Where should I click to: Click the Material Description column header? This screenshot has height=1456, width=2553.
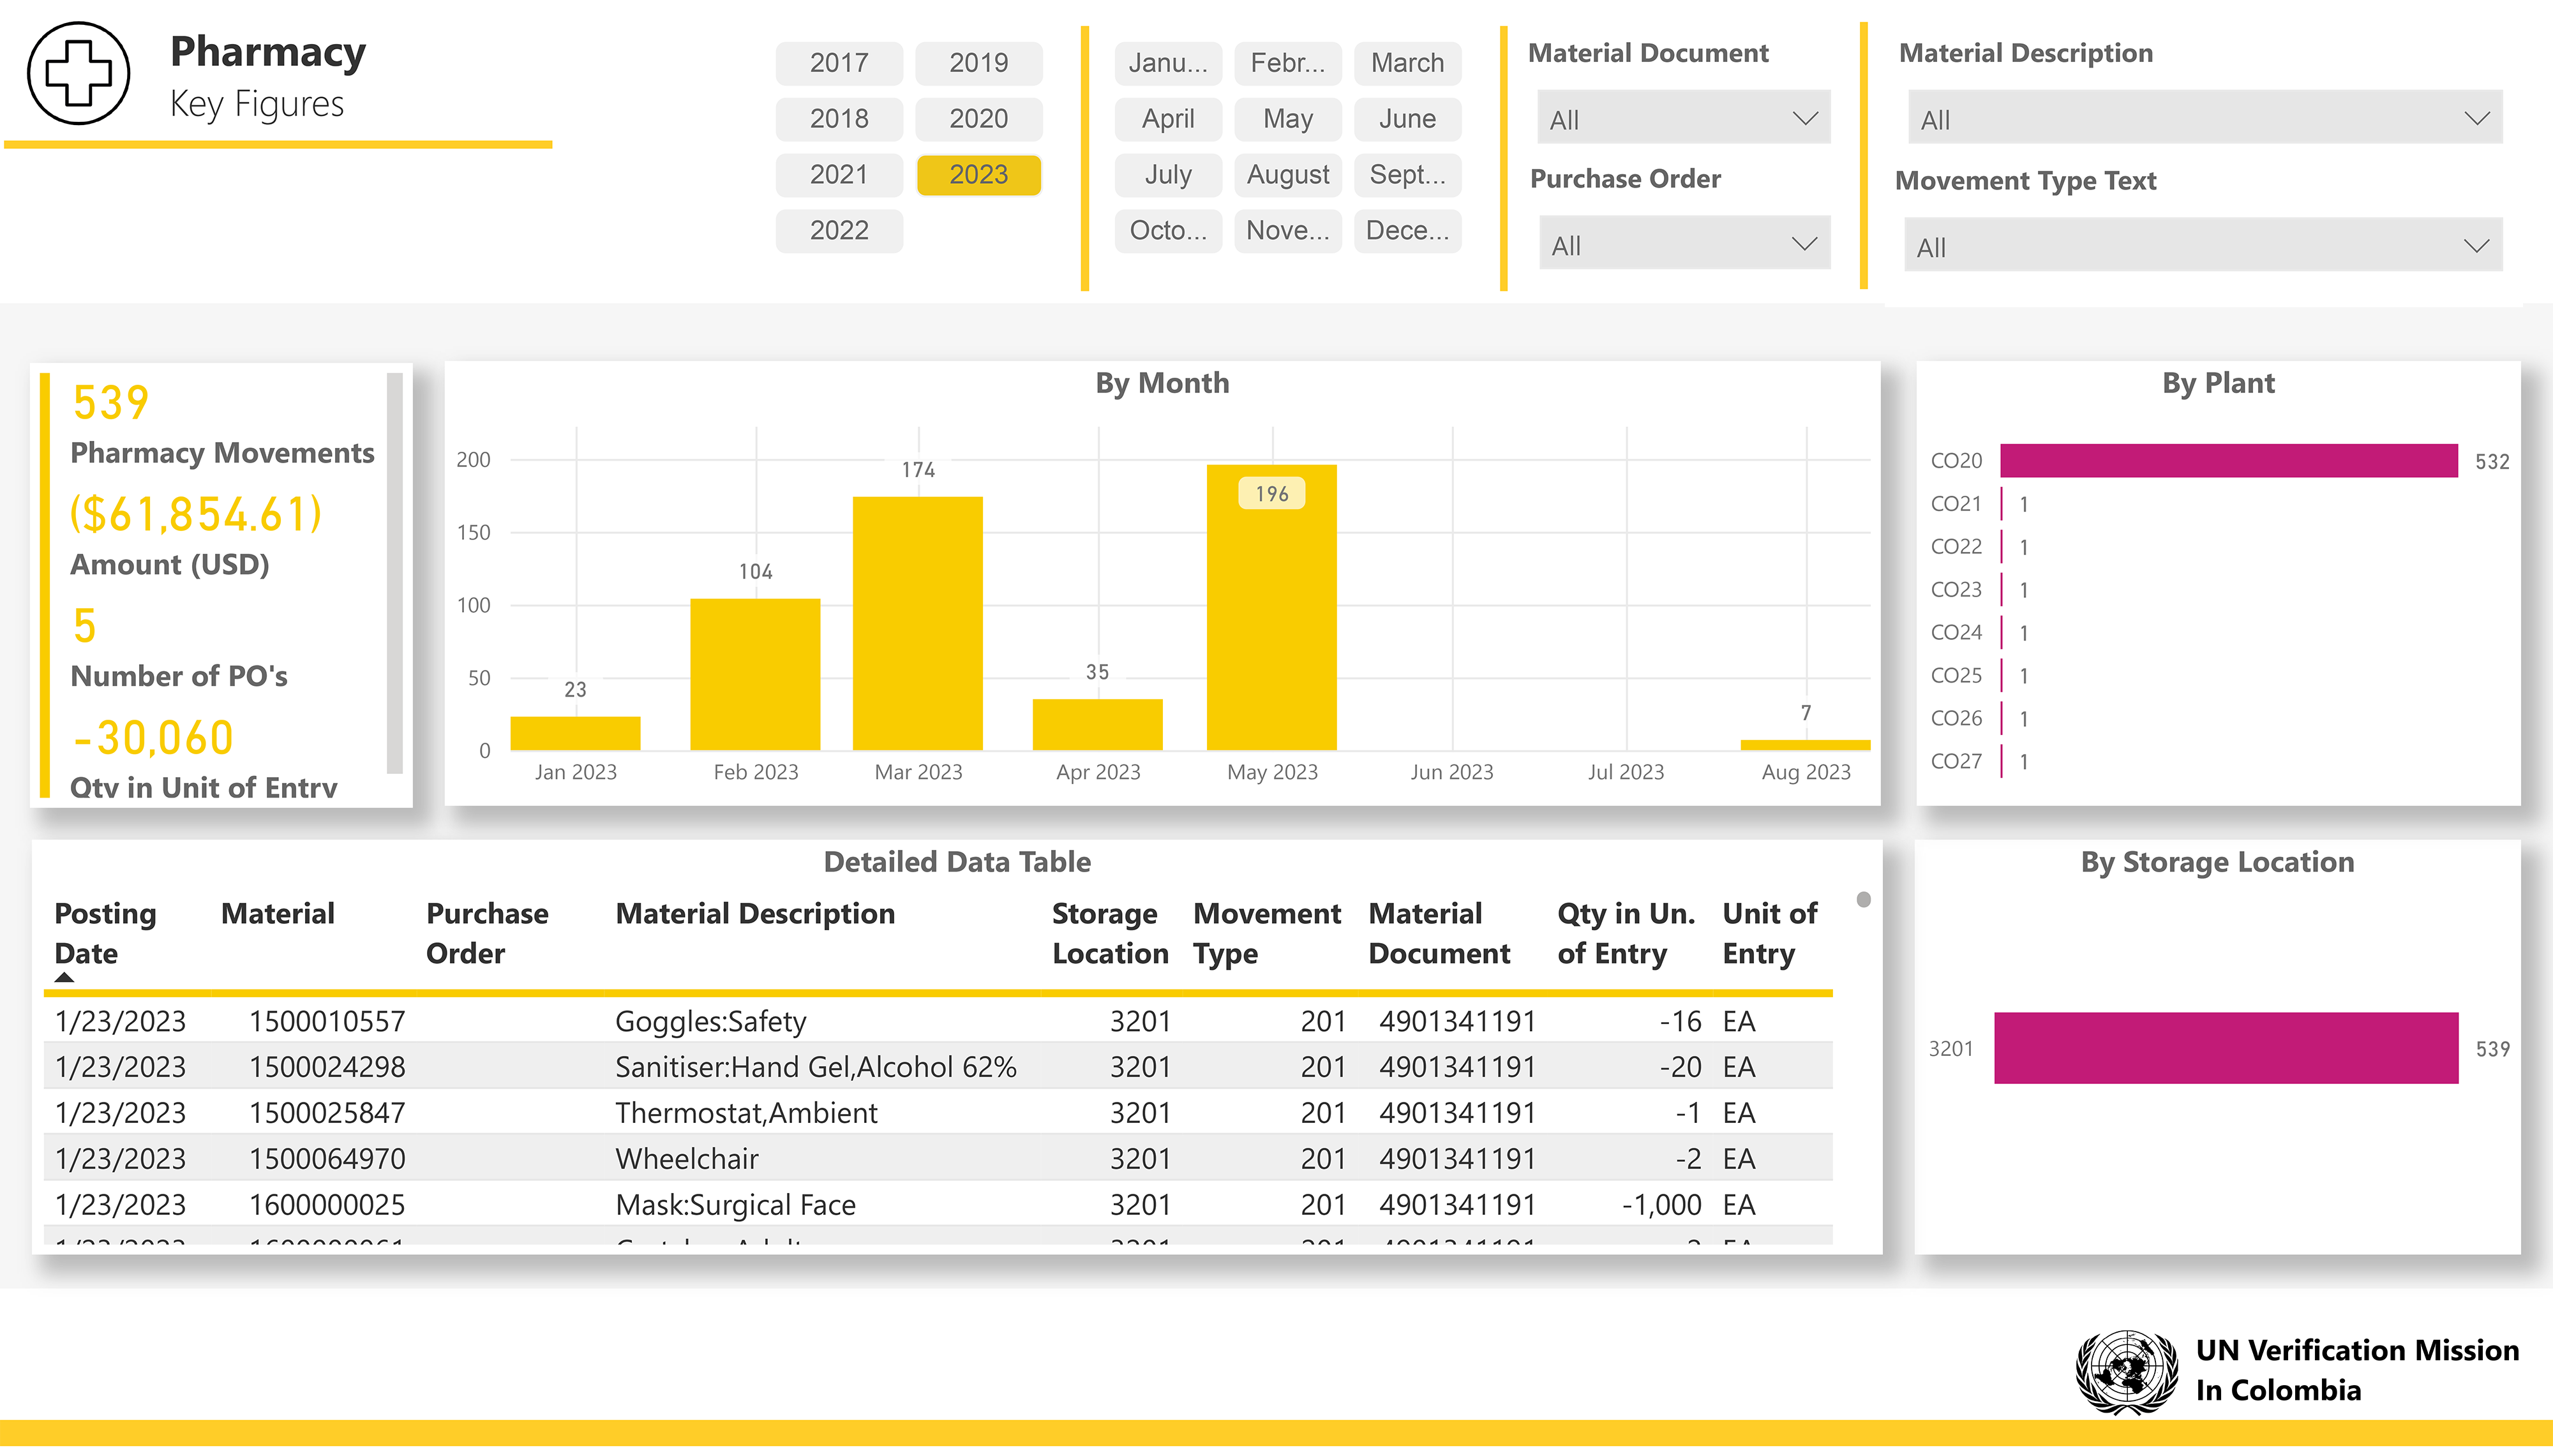755,913
